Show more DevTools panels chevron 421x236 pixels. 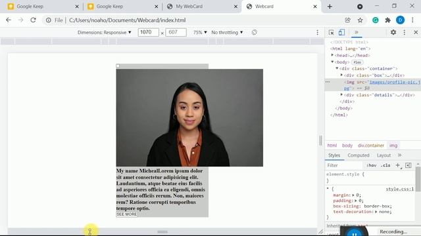[x=357, y=32]
